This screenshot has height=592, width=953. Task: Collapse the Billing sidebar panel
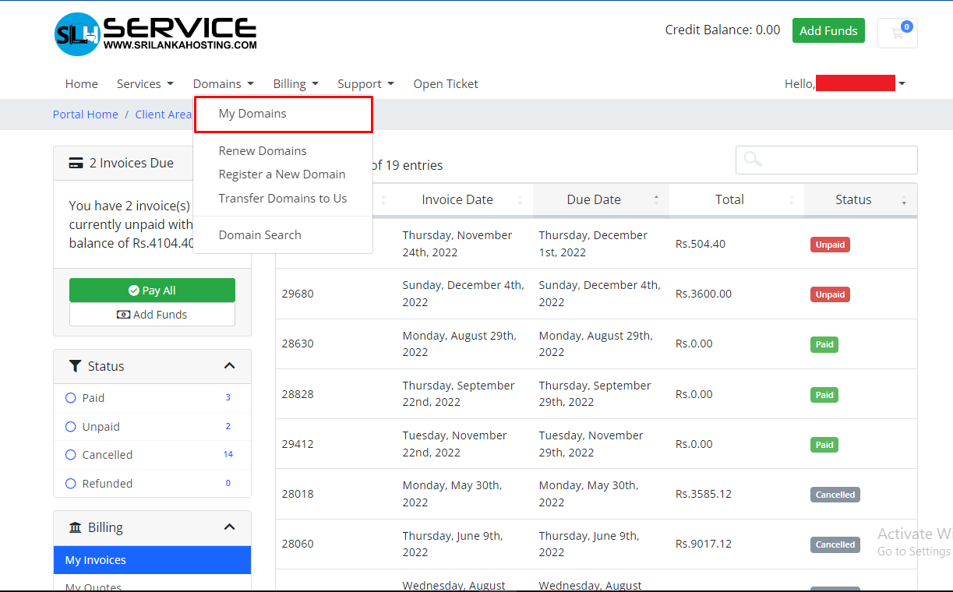(229, 527)
